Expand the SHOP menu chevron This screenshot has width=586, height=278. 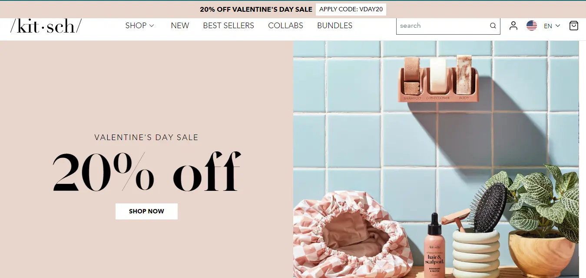[152, 26]
